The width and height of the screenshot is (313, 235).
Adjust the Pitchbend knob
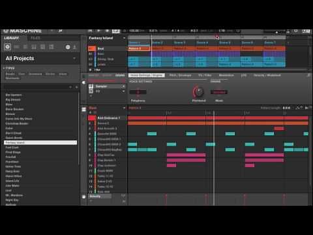pyautogui.click(x=198, y=92)
